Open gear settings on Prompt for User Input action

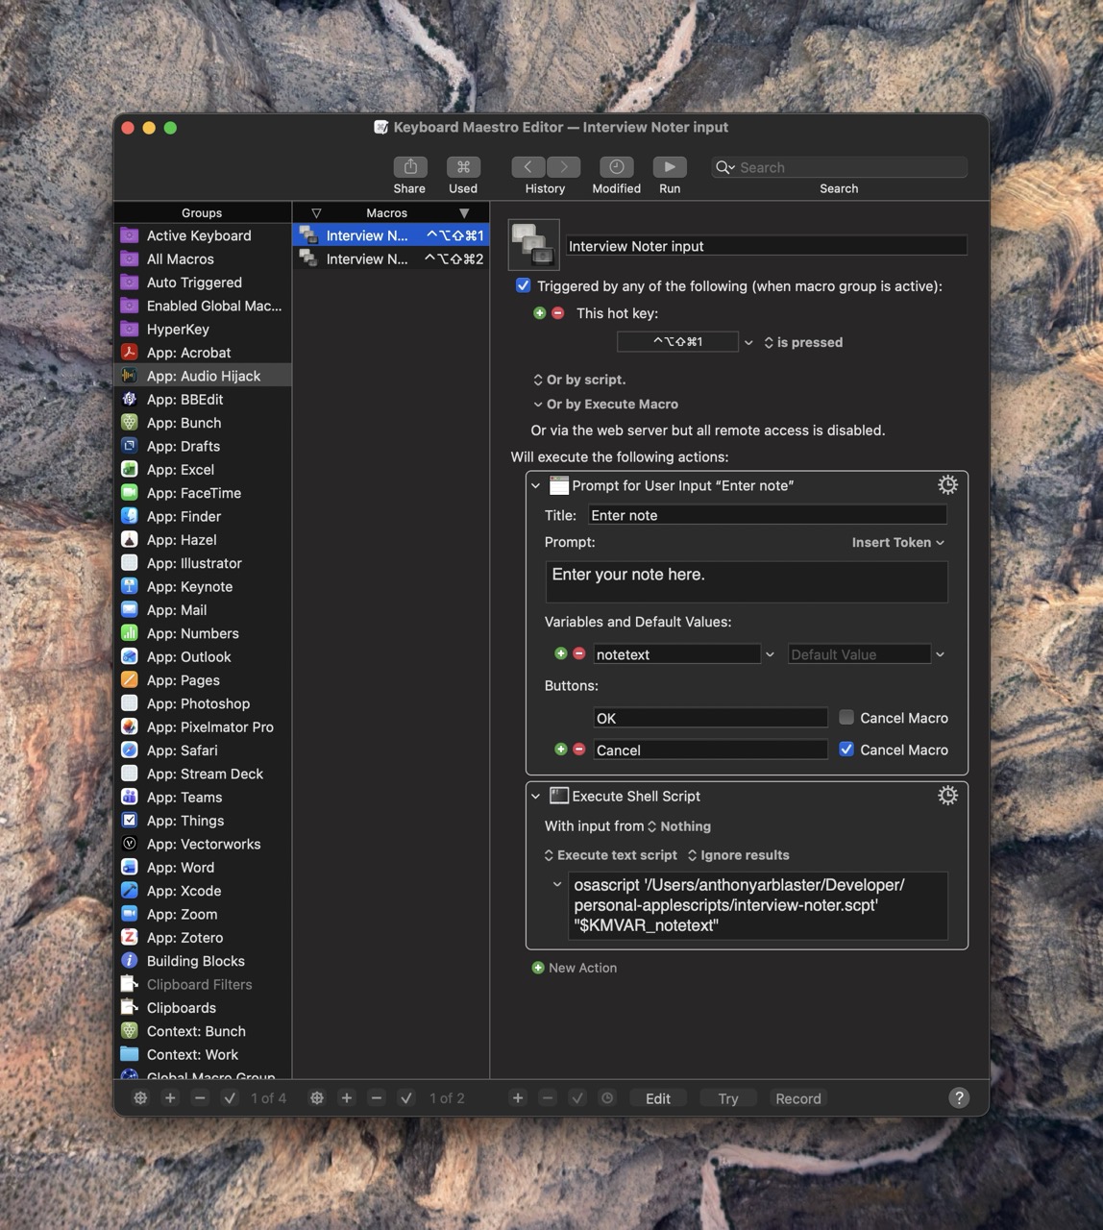947,485
